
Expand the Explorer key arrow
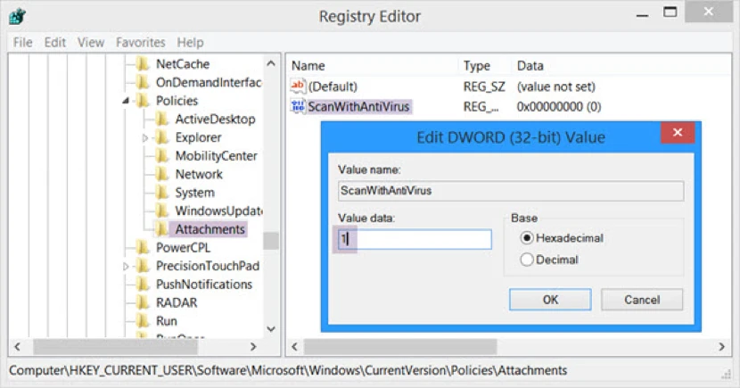145,138
